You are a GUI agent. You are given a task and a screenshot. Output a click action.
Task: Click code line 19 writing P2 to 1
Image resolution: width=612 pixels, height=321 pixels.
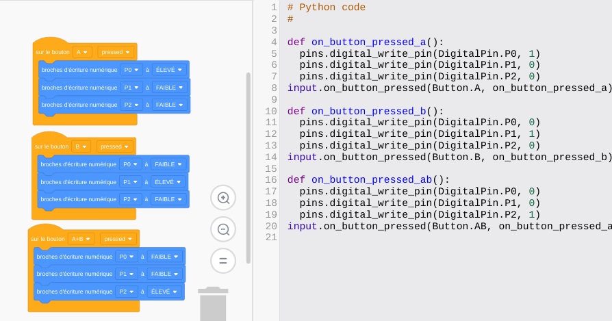[x=420, y=214]
